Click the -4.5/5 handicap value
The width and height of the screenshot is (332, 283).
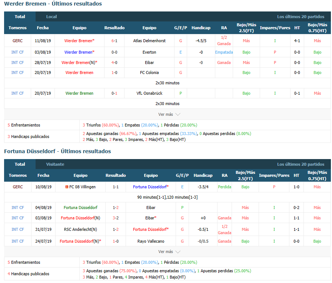pos(201,41)
